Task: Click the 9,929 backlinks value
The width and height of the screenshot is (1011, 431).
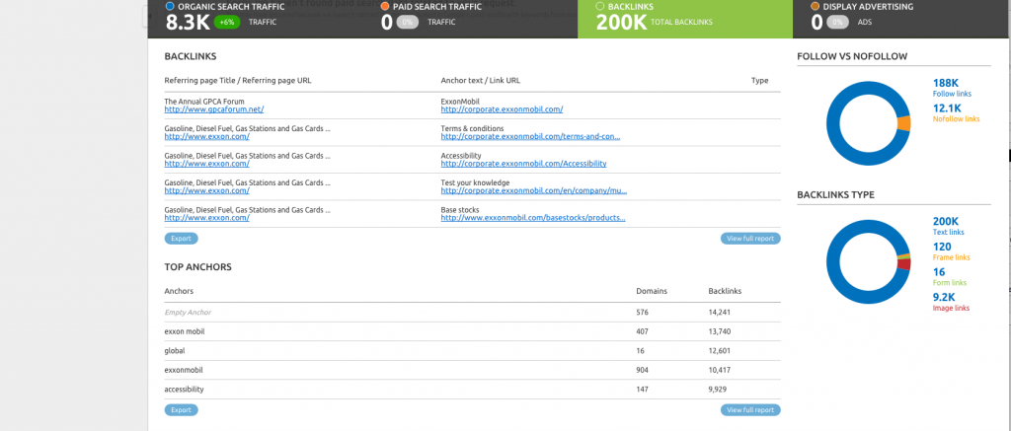Action: [x=717, y=390]
